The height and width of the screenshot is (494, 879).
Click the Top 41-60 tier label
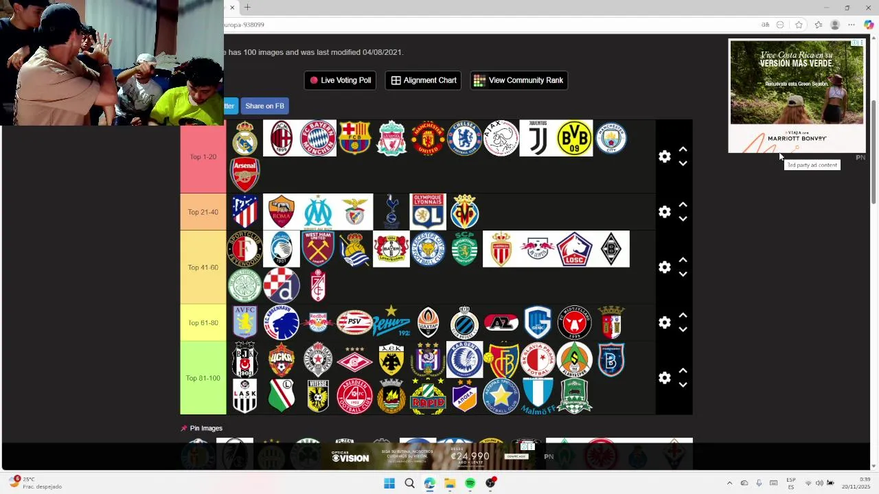coord(203,267)
